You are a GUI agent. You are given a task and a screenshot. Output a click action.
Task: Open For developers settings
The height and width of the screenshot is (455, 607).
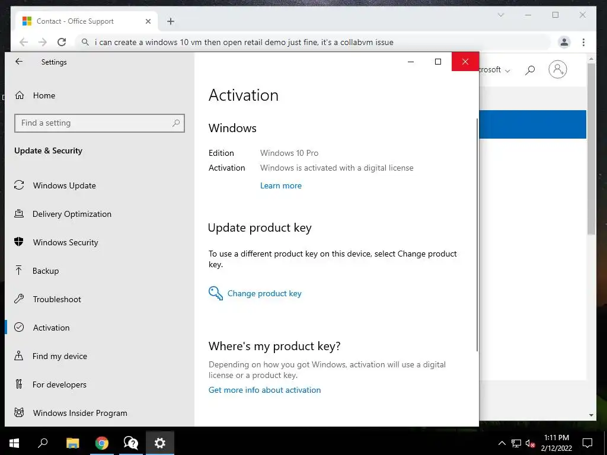click(x=100, y=384)
